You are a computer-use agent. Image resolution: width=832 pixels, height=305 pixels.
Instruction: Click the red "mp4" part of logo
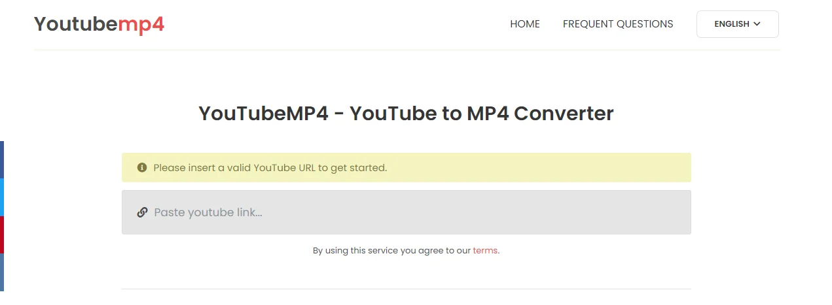point(141,24)
